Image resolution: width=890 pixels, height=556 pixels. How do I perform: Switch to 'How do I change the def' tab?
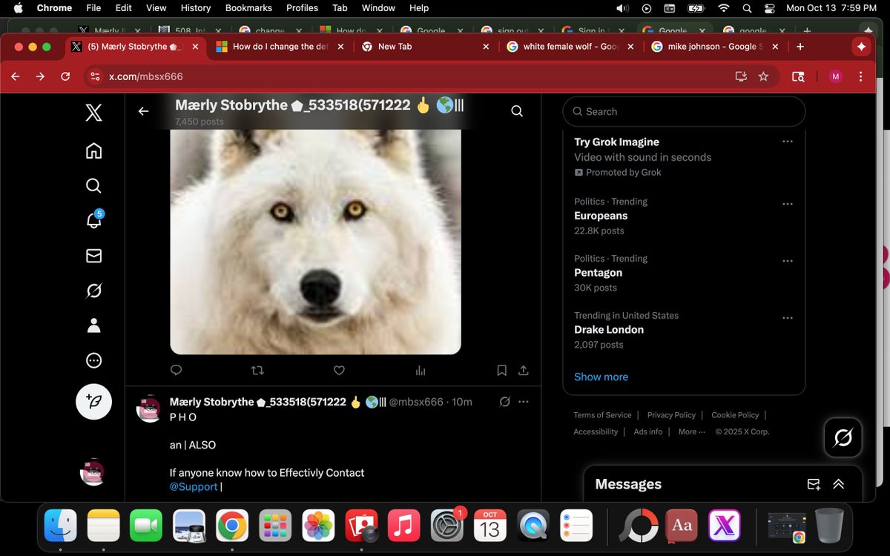click(280, 46)
